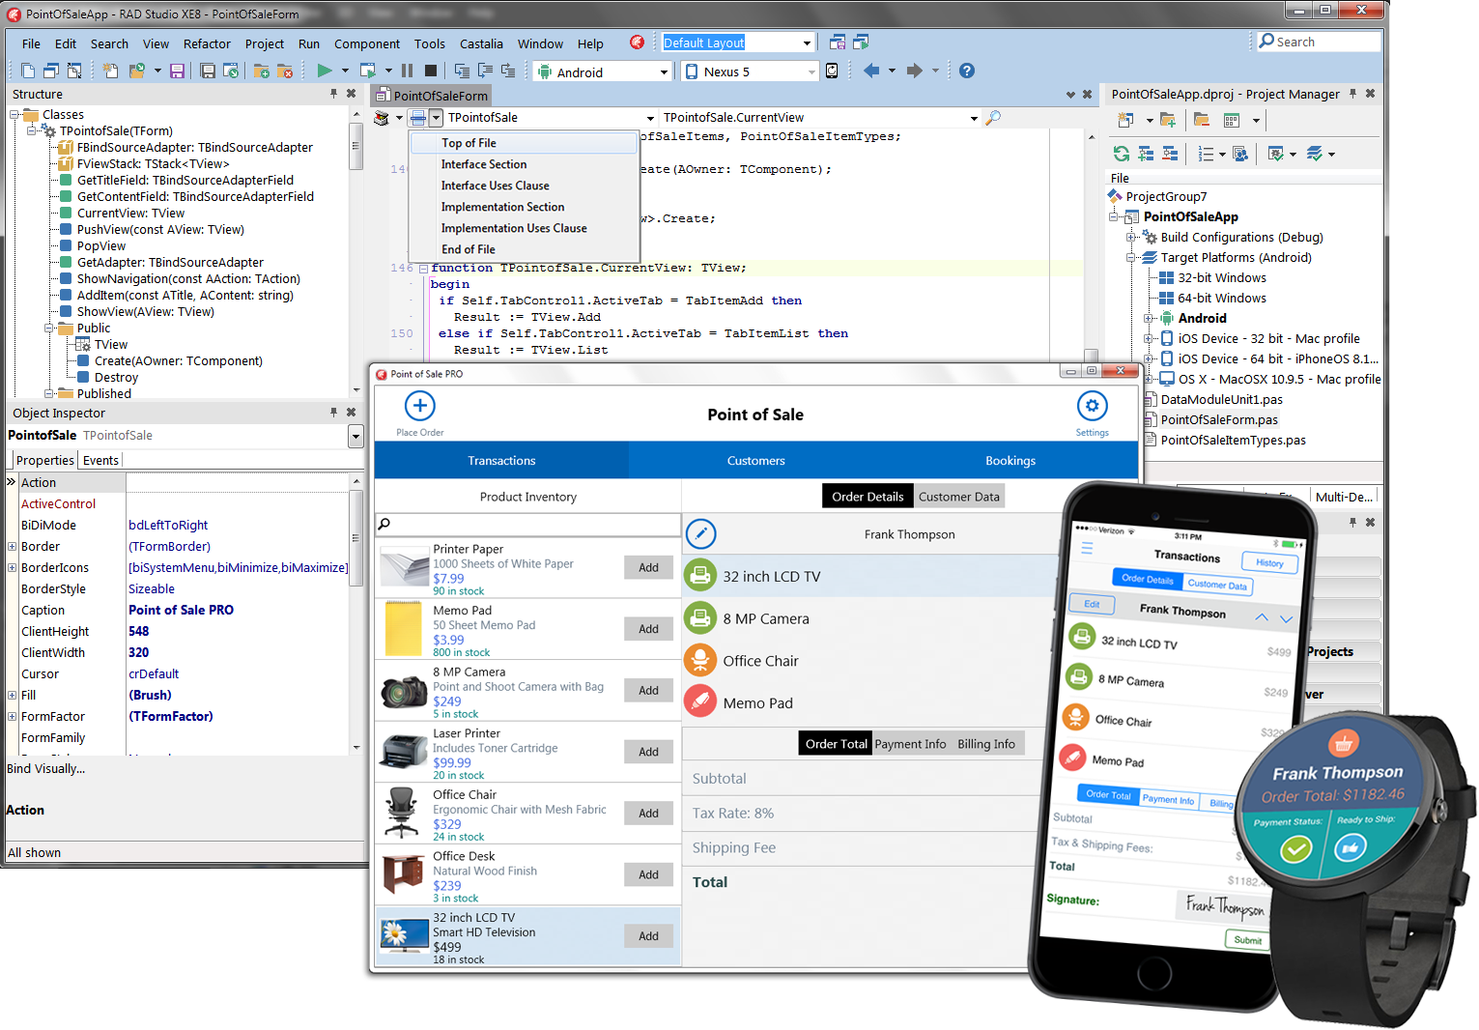Click the gray Forward navigation arrow
The width and height of the screenshot is (1479, 1030).
pyautogui.click(x=915, y=71)
